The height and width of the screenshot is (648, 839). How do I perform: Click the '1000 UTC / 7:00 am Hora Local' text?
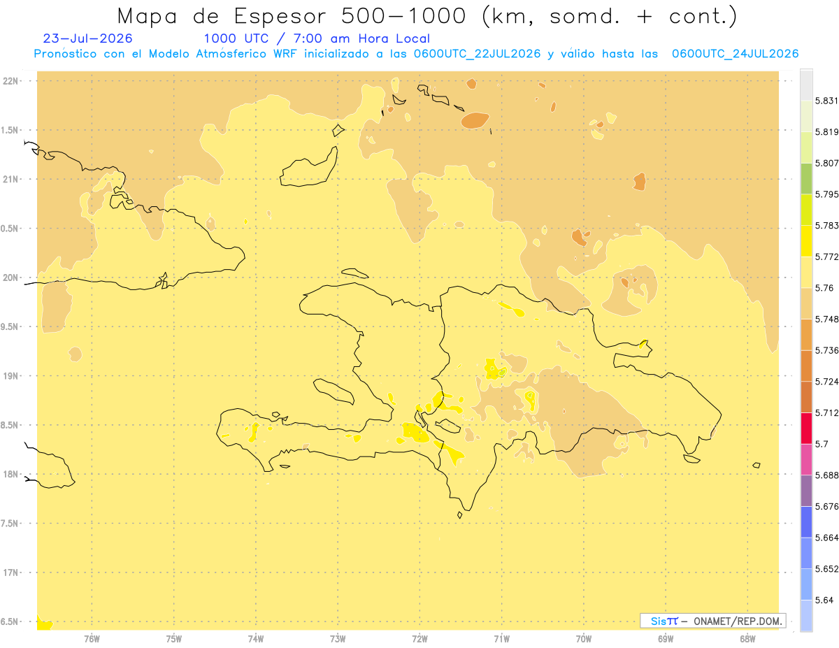pyautogui.click(x=317, y=39)
